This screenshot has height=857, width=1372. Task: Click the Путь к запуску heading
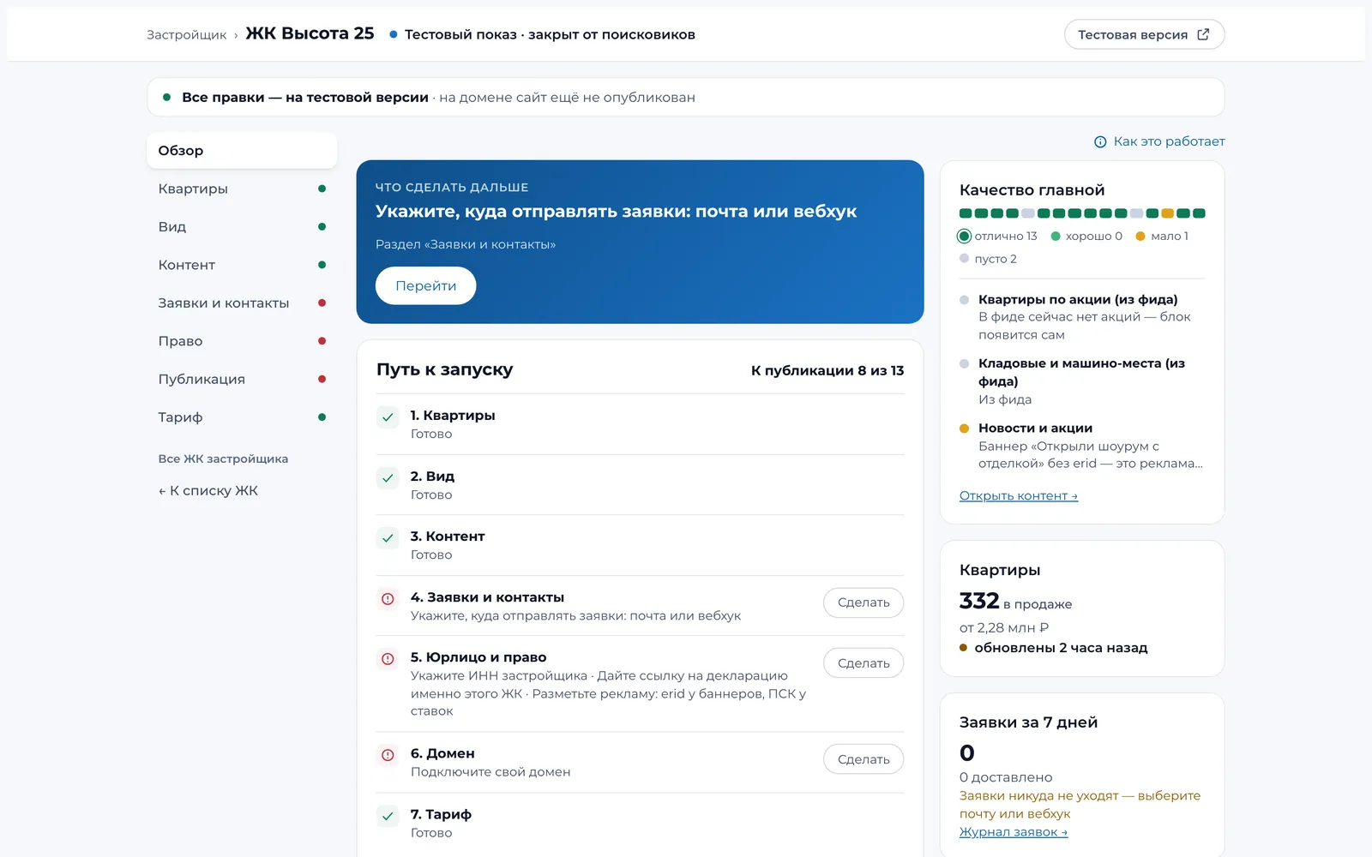point(444,369)
